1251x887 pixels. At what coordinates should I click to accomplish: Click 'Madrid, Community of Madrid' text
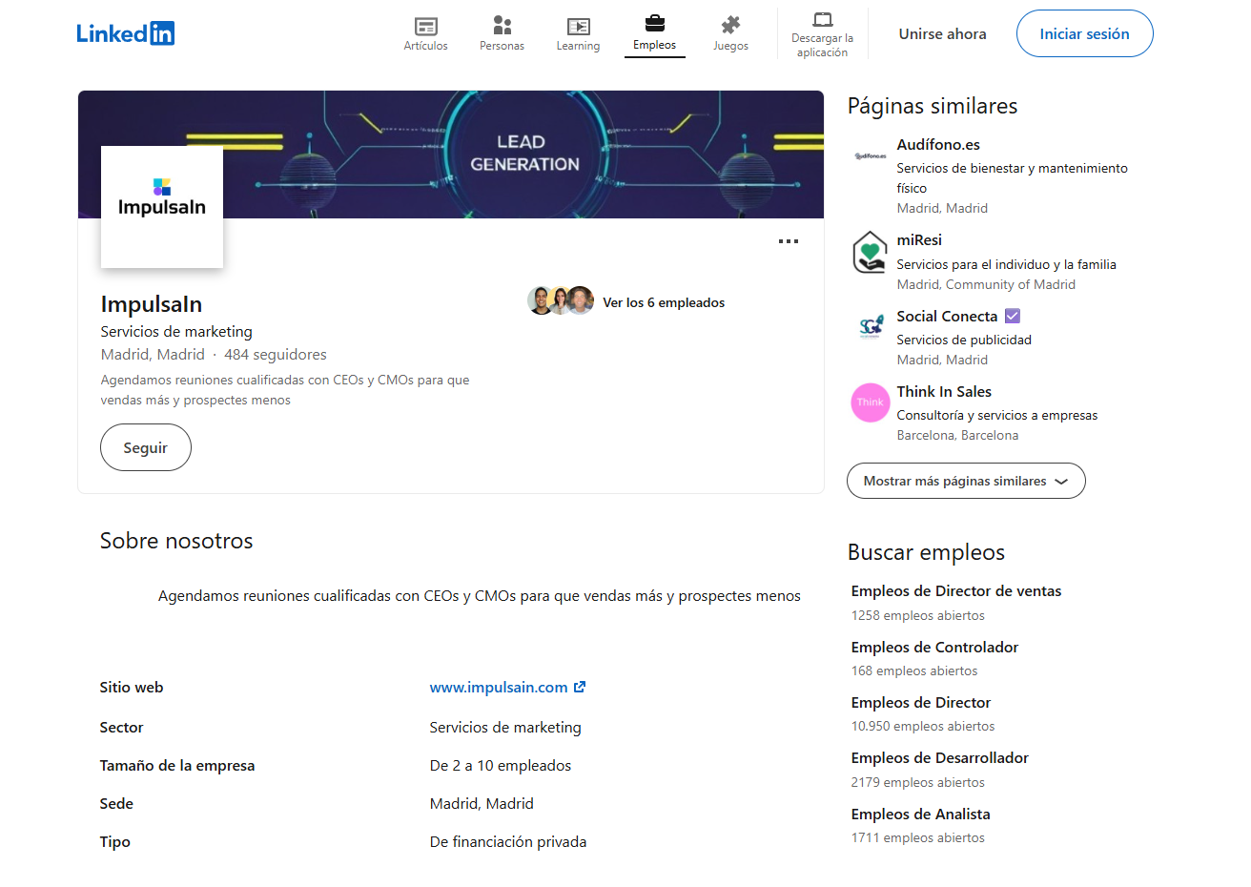[986, 284]
